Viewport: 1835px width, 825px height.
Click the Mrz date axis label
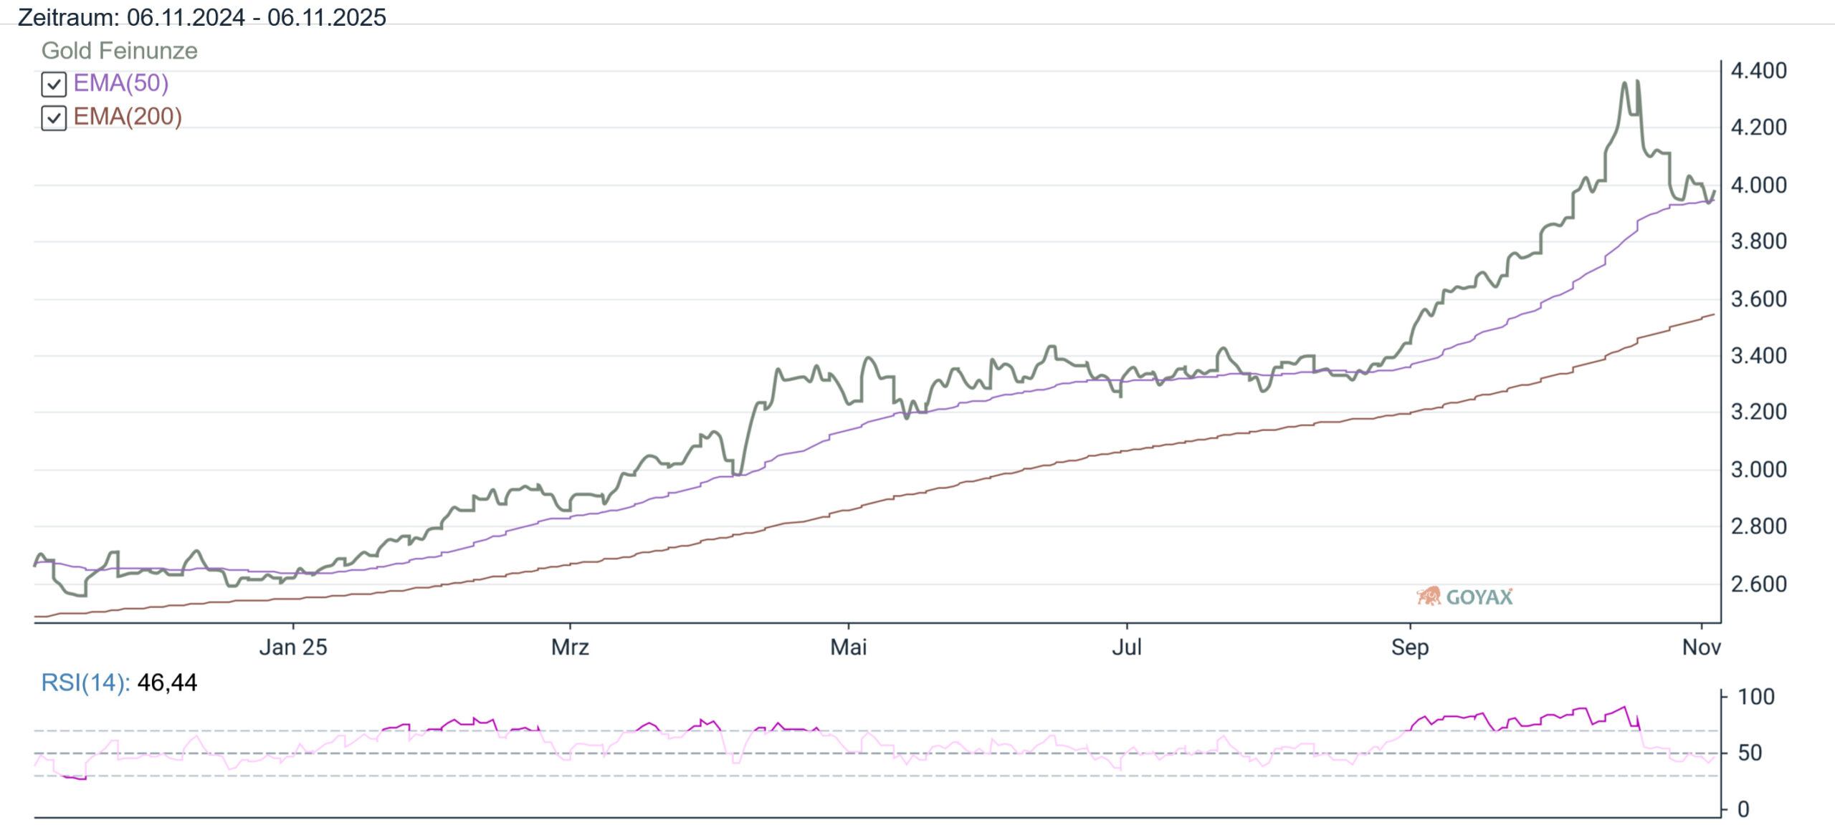(x=570, y=647)
